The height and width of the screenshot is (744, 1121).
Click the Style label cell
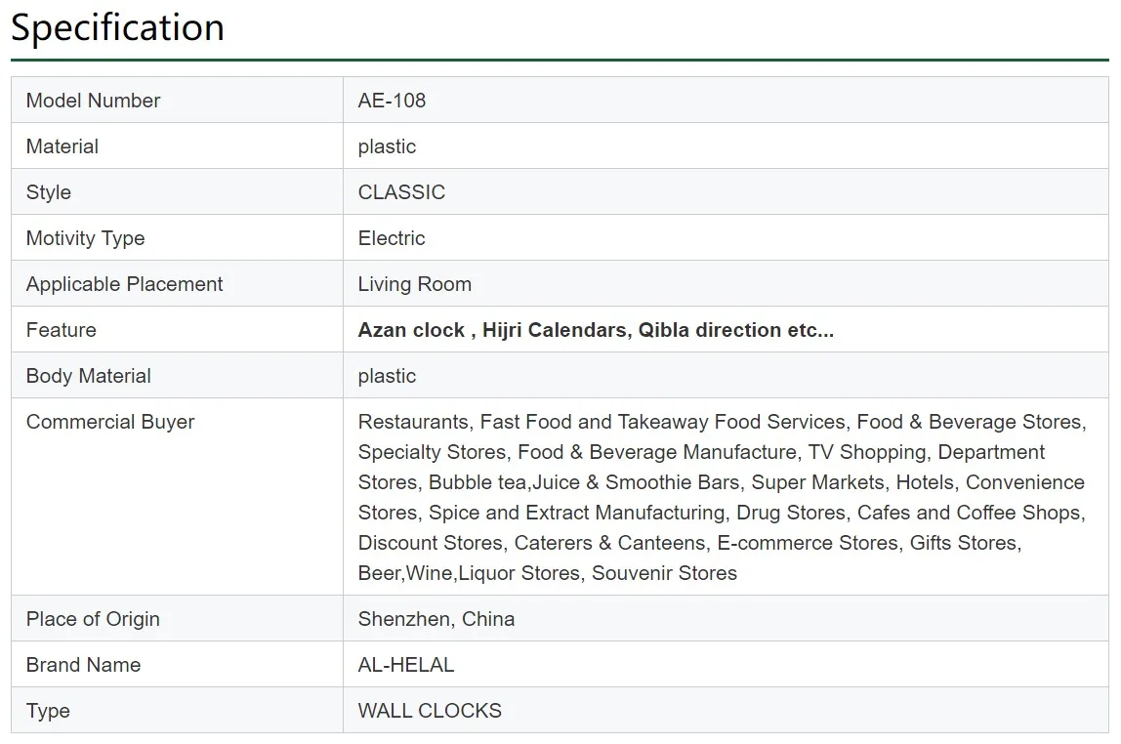pos(49,192)
